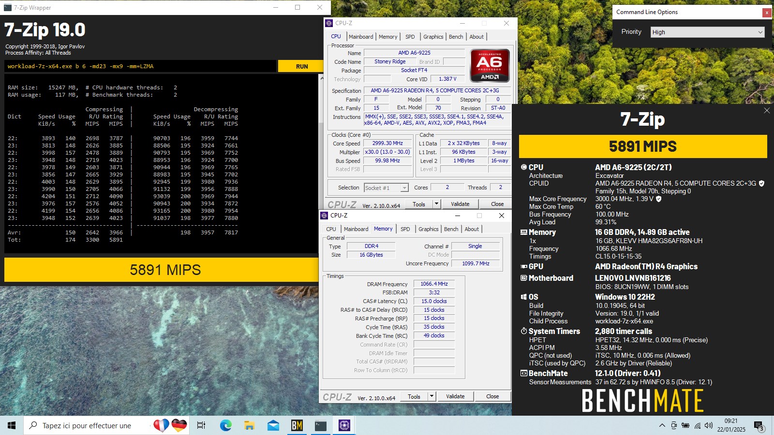This screenshot has height=435, width=774.
Task: Expand Tools dropdown arrow in upper CPU-Z window
Action: tap(436, 204)
